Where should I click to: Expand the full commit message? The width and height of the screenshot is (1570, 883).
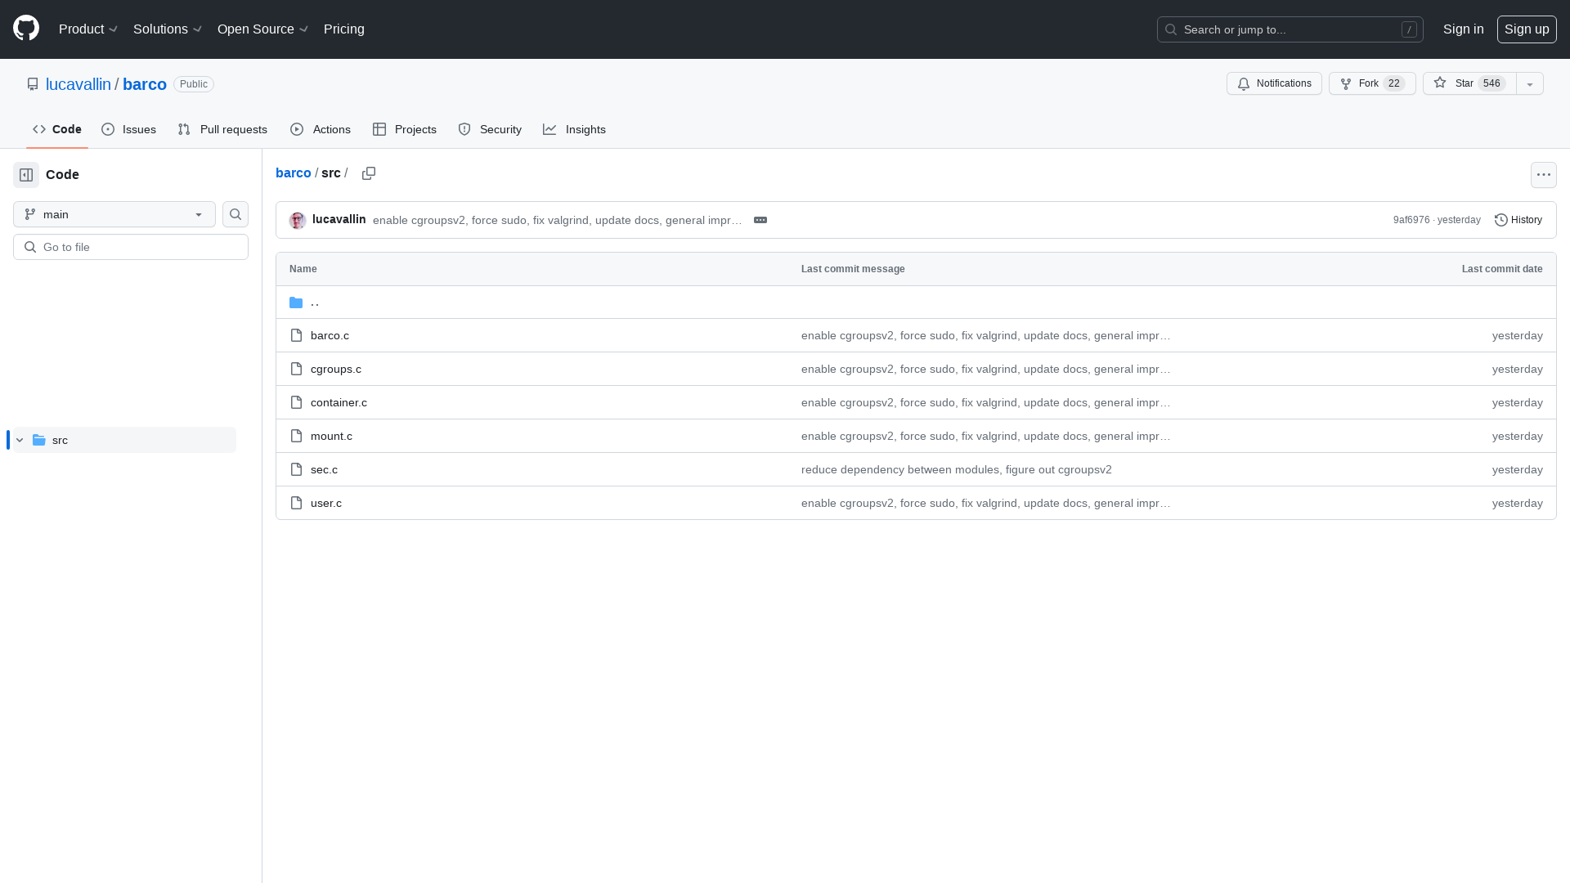click(x=760, y=220)
